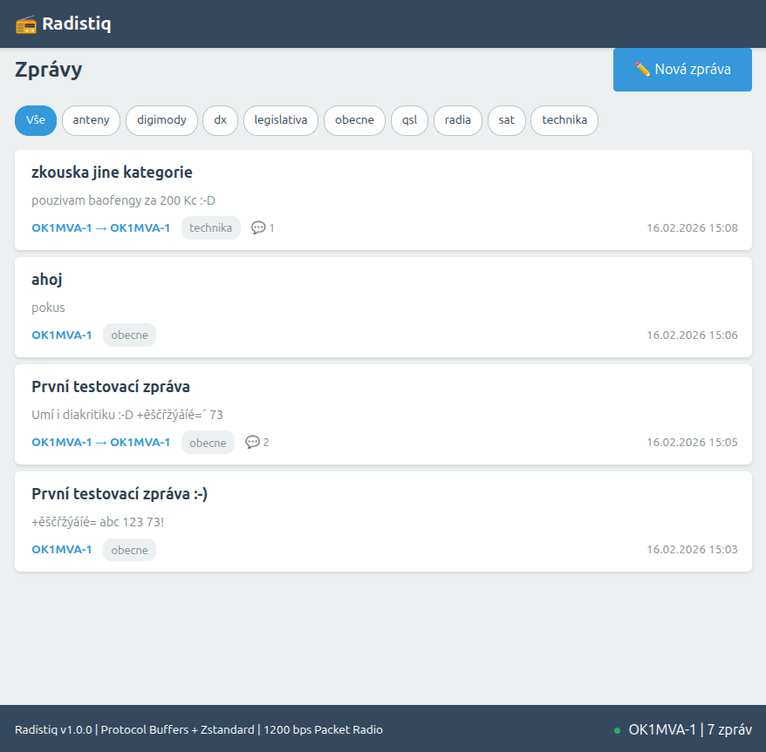Show only dx category messages
The height and width of the screenshot is (752, 766).
pyautogui.click(x=221, y=120)
